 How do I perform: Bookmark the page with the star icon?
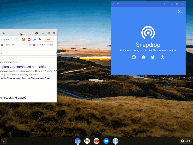coord(17,39)
